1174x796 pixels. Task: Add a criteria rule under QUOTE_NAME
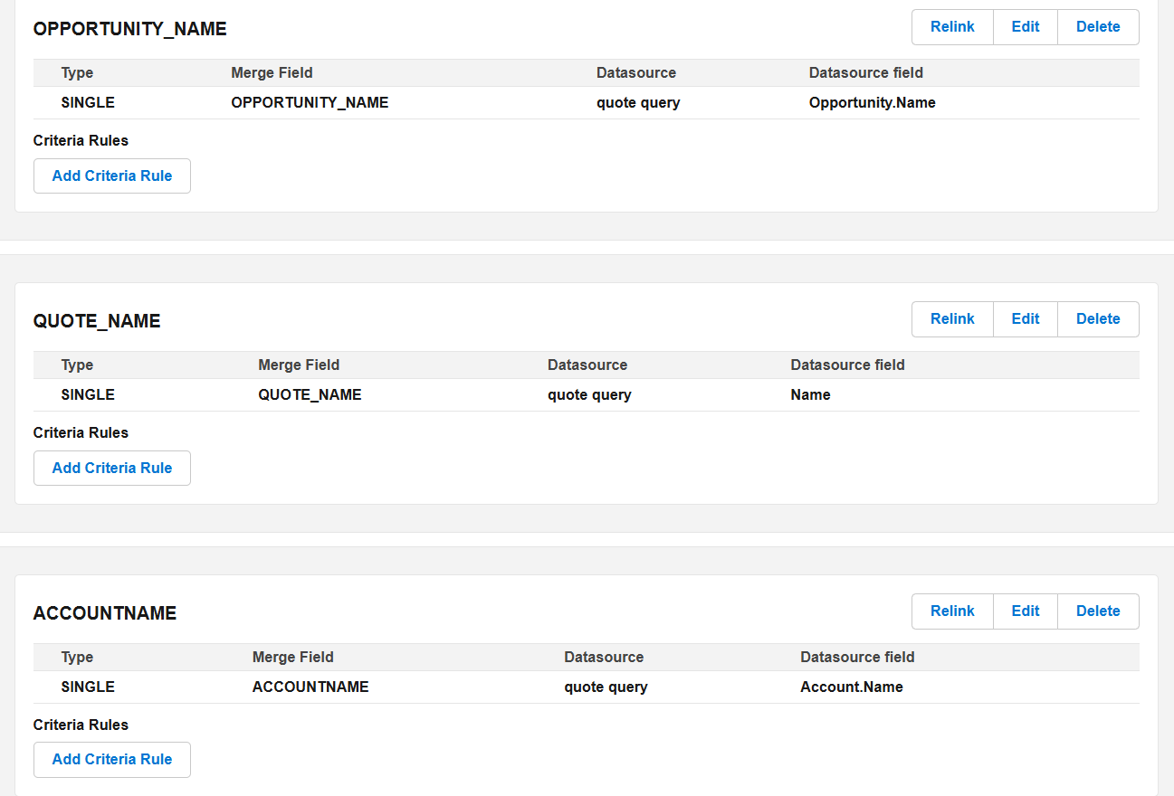(x=112, y=469)
